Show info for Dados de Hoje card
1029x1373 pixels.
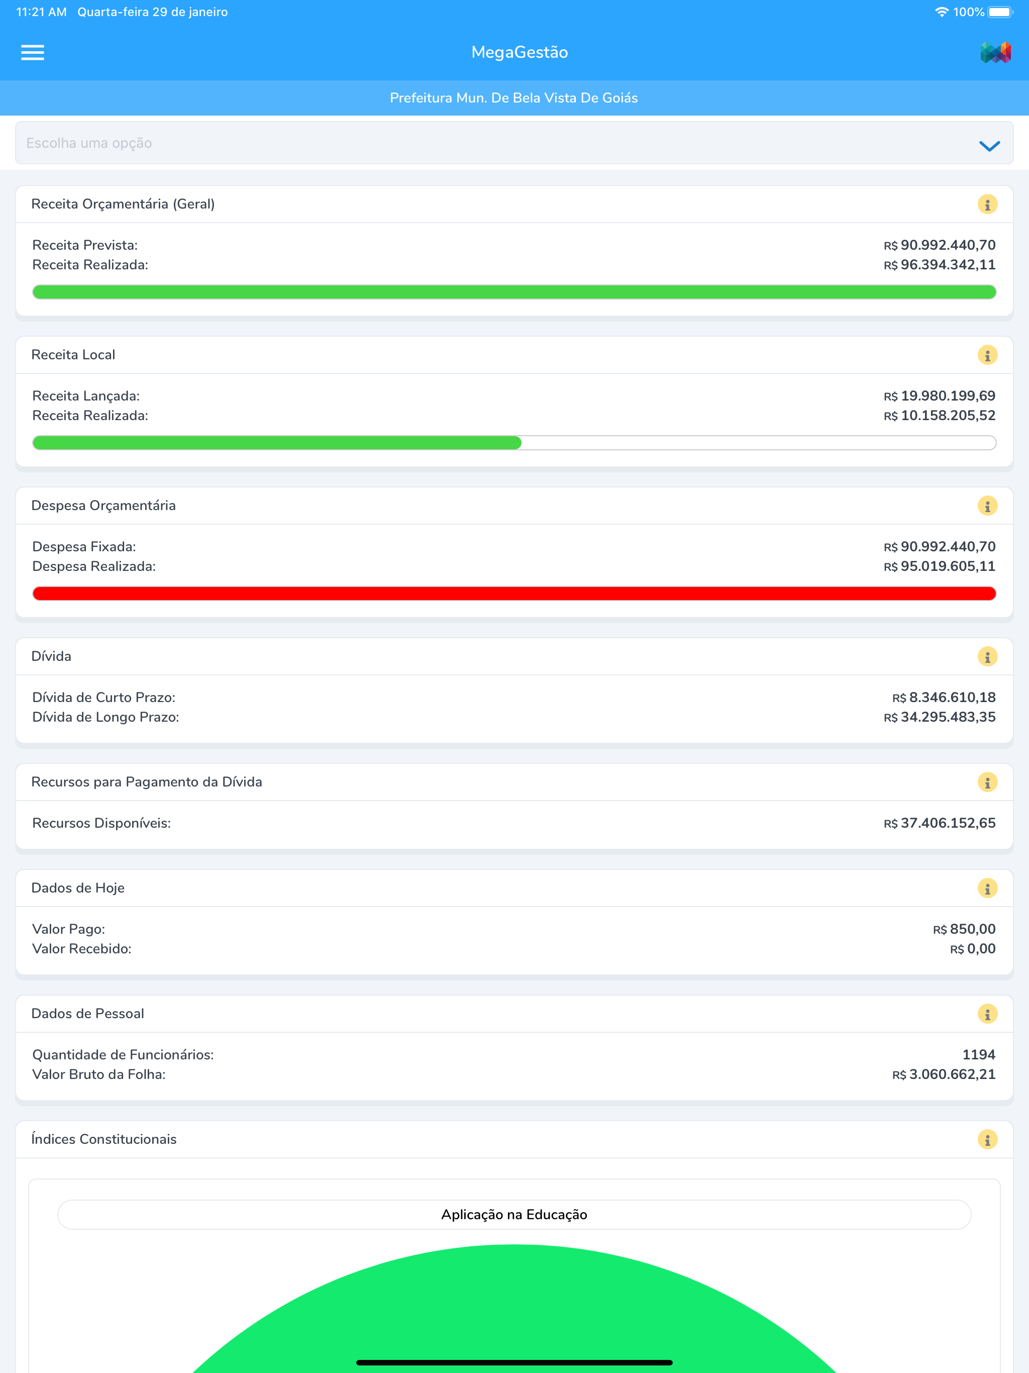(987, 888)
